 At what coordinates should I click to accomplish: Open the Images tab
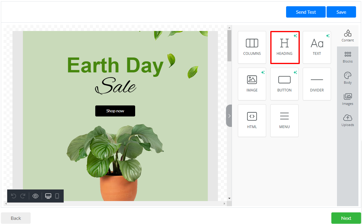[x=347, y=99]
